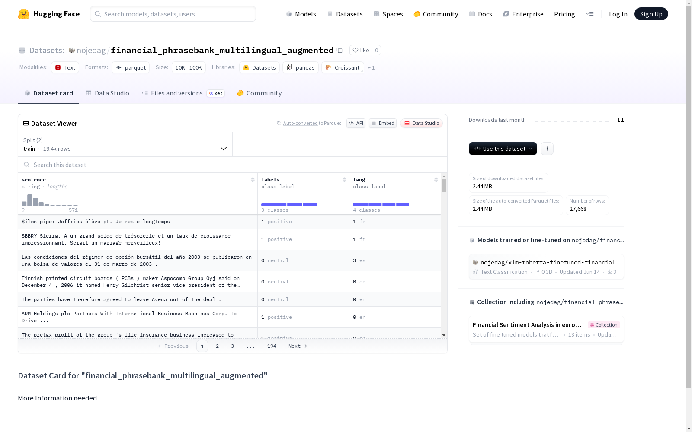692x432 pixels.
Task: Sort the sentence column
Action: (253, 180)
